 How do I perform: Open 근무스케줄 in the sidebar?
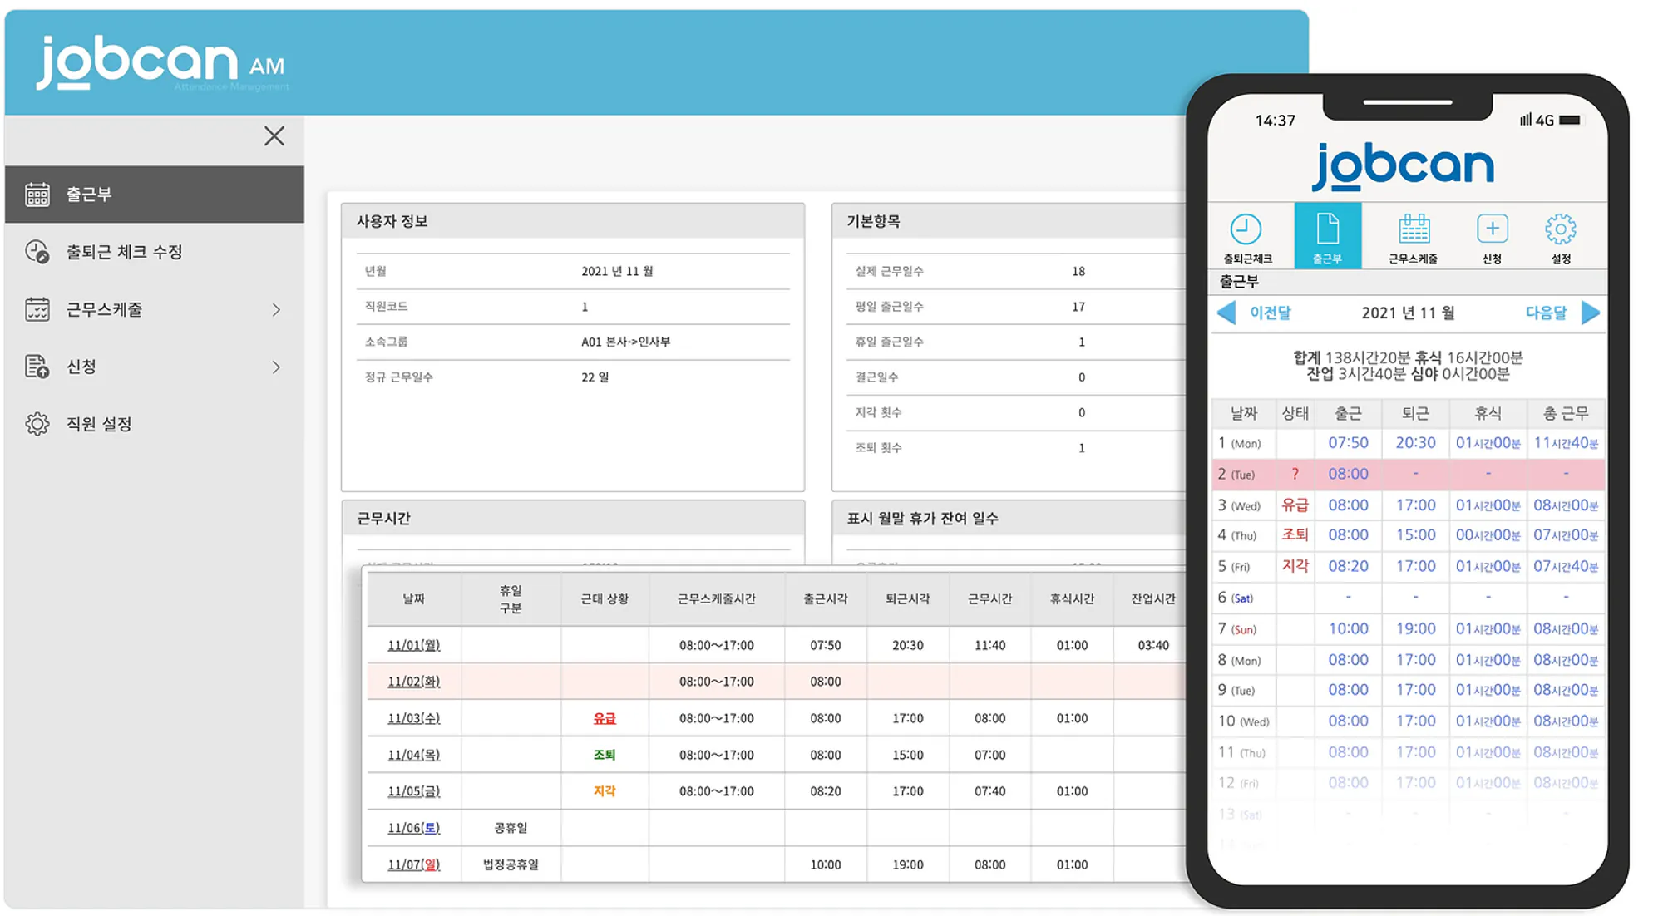pos(155,309)
